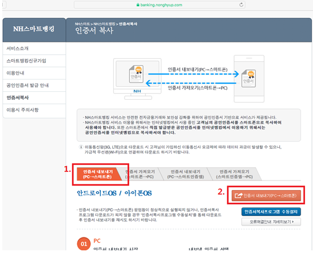Click the 인증서 복사 page title
313x256 pixels.
click(x=94, y=30)
